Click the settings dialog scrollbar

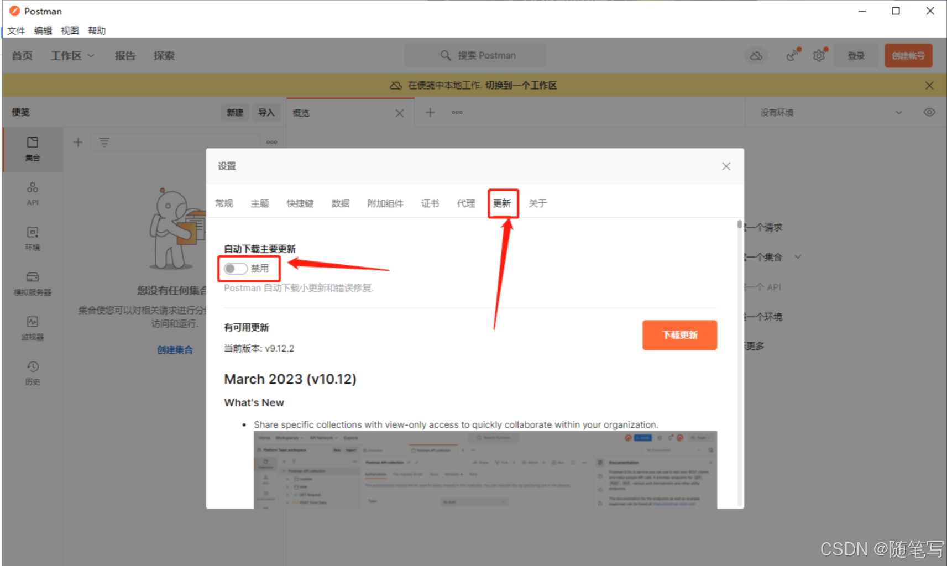point(739,224)
